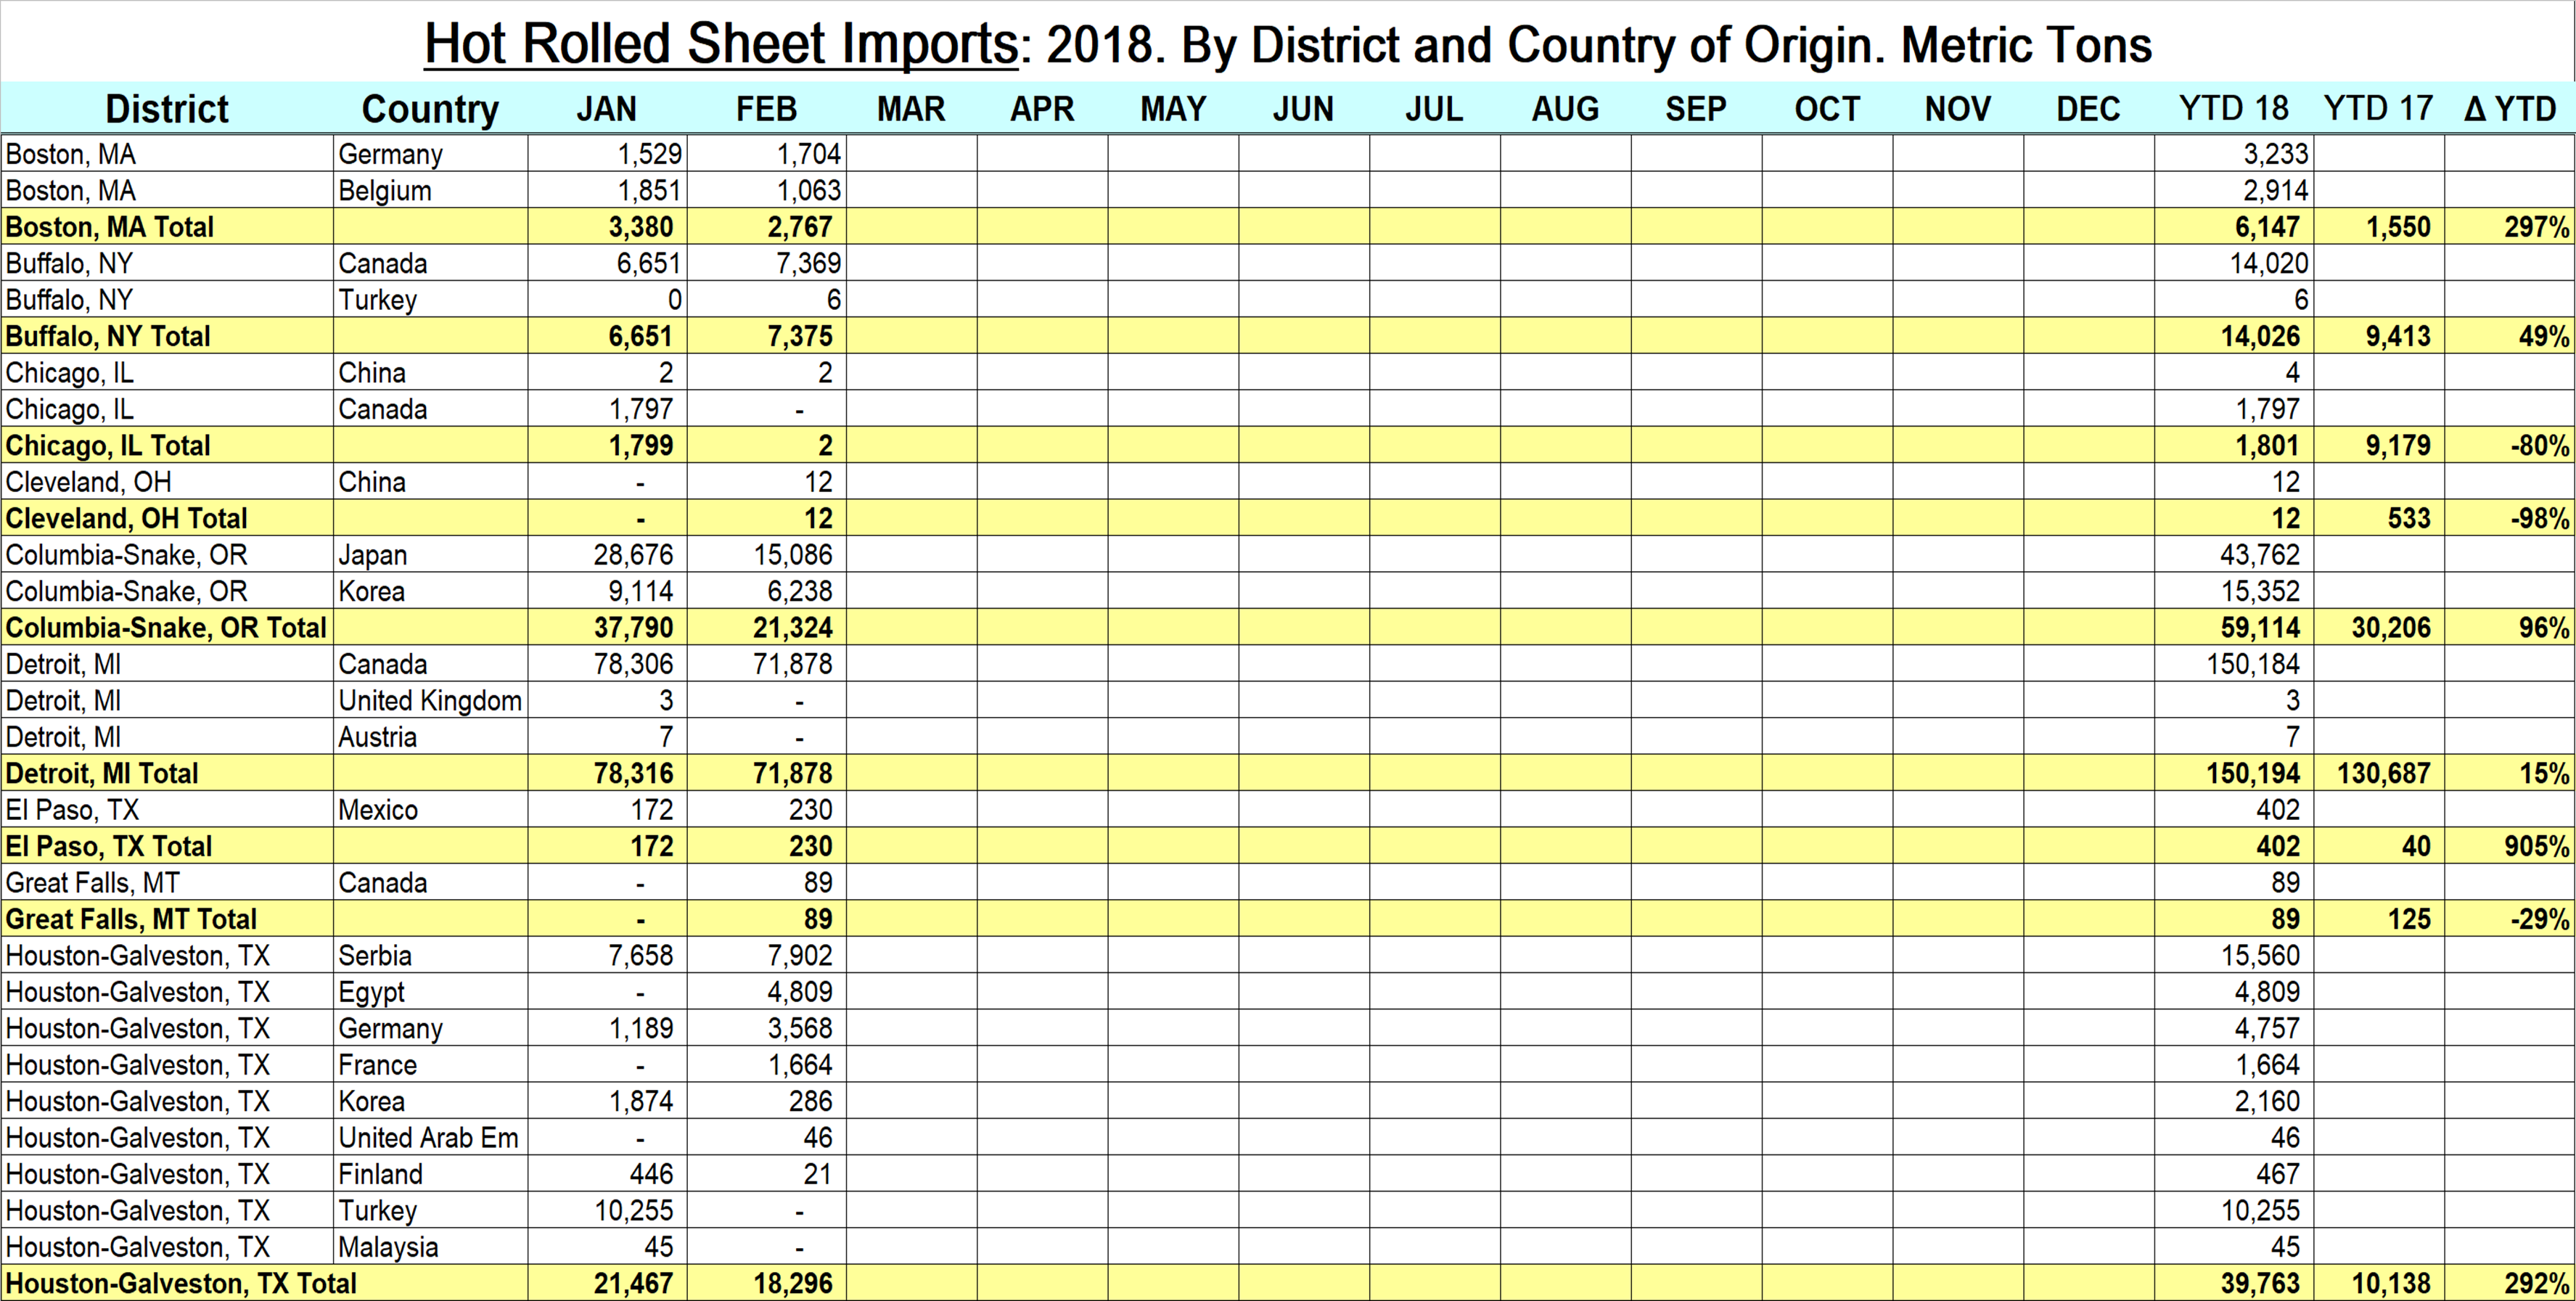This screenshot has width=2576, height=1301.
Task: Click the Δ YTD column header
Action: 2510,108
